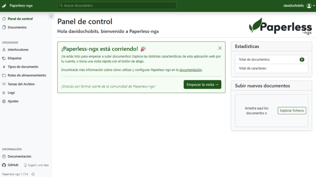Click the Ajustes gear icon
The image size is (316, 177).
pos(4,101)
